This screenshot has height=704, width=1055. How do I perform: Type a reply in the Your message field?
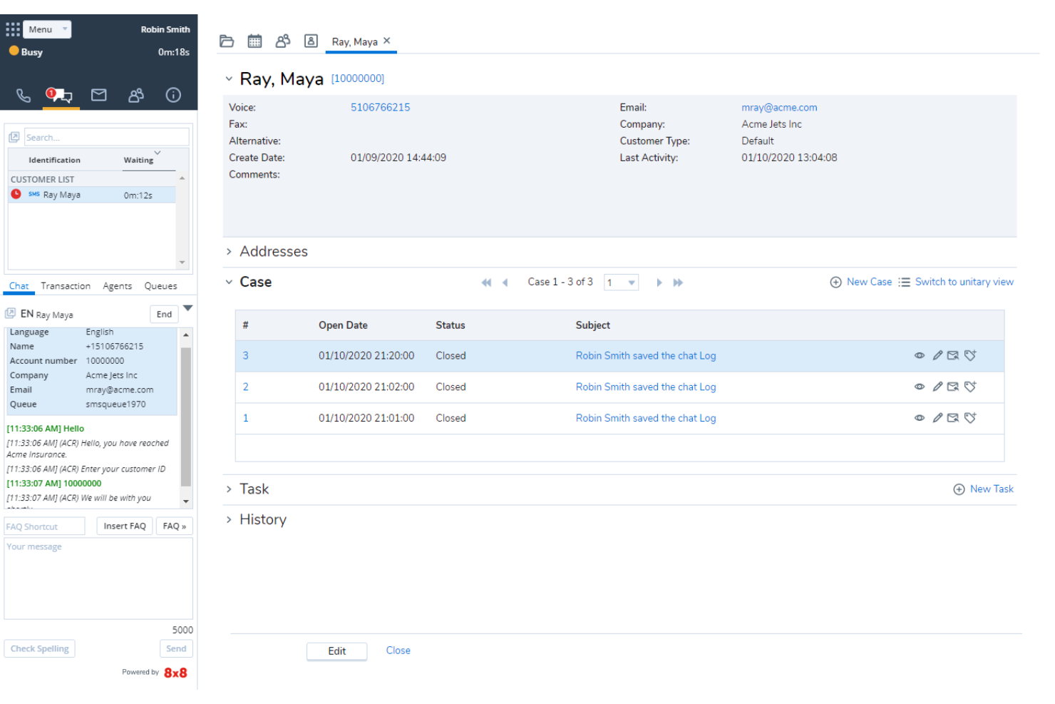pos(98,578)
